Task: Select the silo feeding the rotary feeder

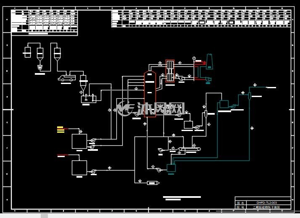Action: 40,55
